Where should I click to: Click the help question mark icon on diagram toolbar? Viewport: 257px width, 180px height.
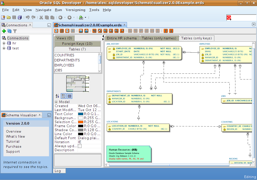[x=165, y=31]
